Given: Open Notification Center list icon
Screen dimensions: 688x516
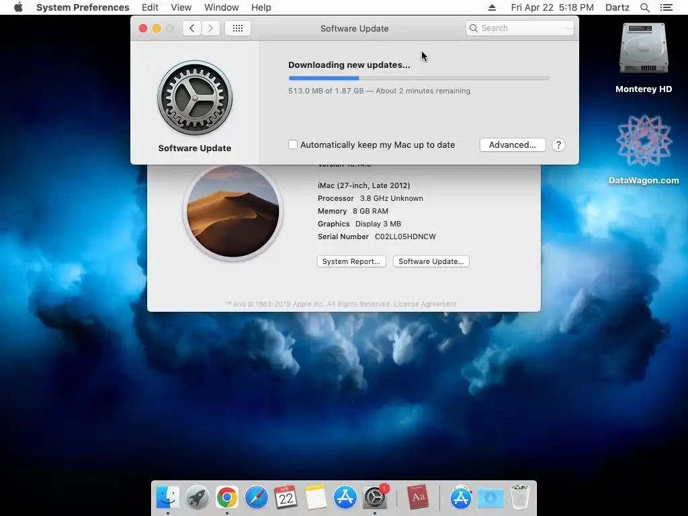Looking at the screenshot, I should [666, 7].
